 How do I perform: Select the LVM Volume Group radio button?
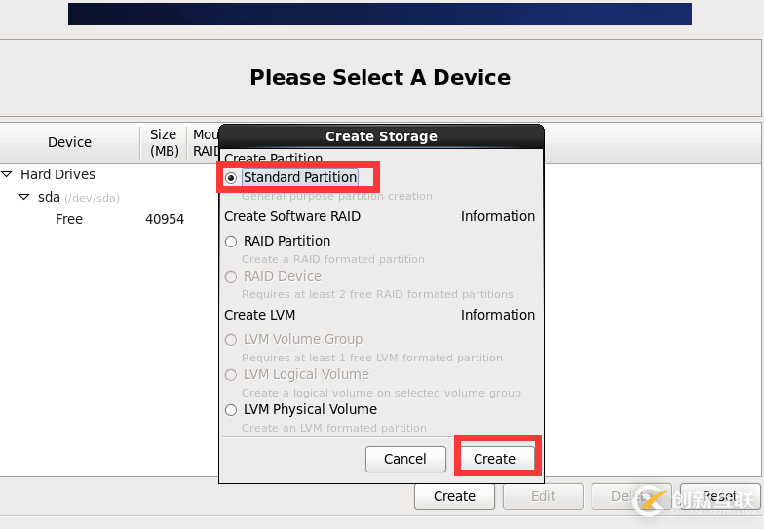231,340
